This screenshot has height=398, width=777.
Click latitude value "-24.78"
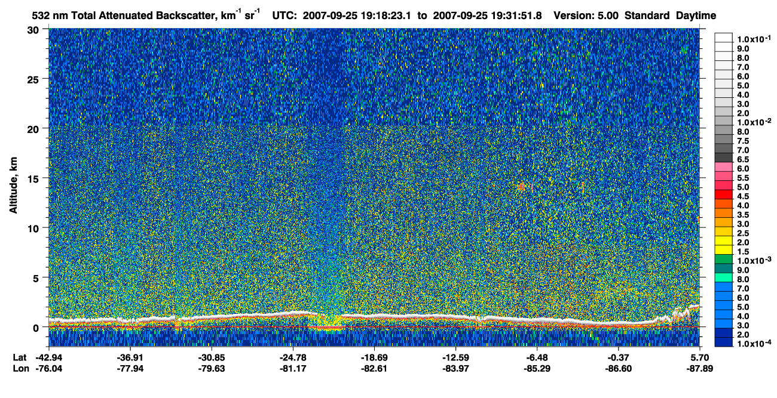[293, 357]
